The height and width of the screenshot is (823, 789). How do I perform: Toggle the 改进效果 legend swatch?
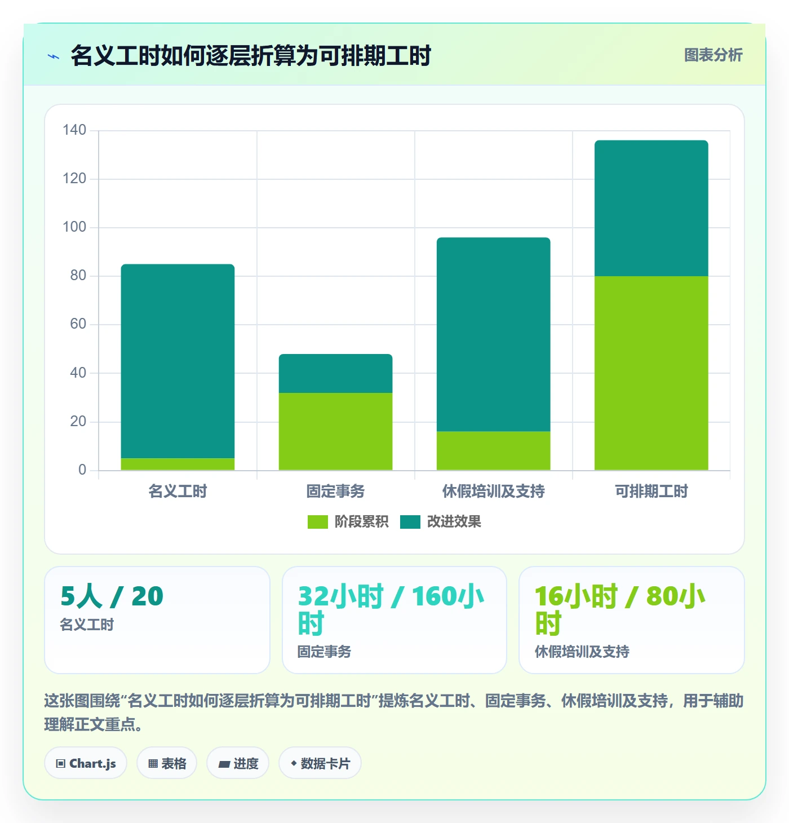tap(410, 522)
